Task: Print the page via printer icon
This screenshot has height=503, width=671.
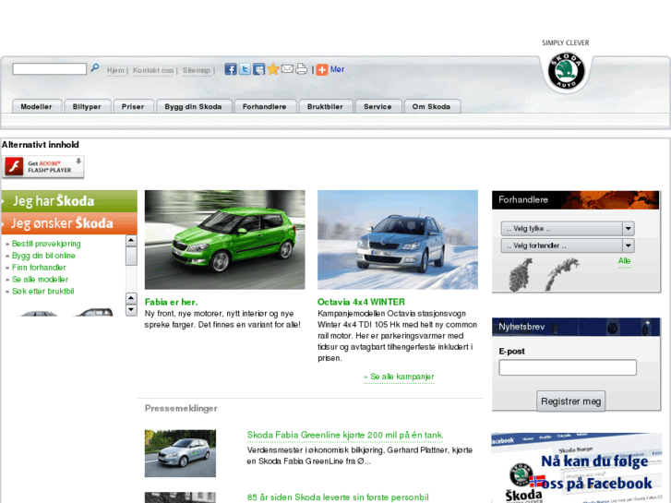Action: pyautogui.click(x=301, y=69)
